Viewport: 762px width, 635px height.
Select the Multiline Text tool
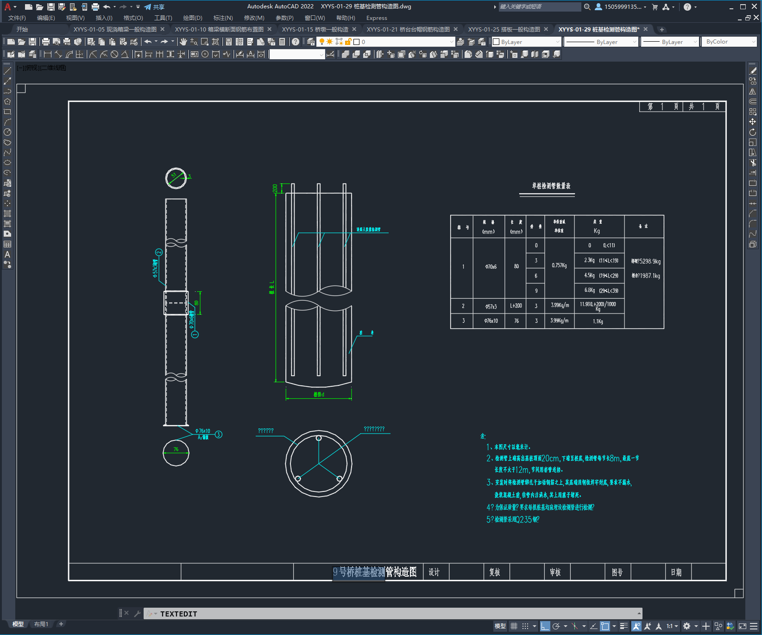(x=7, y=254)
